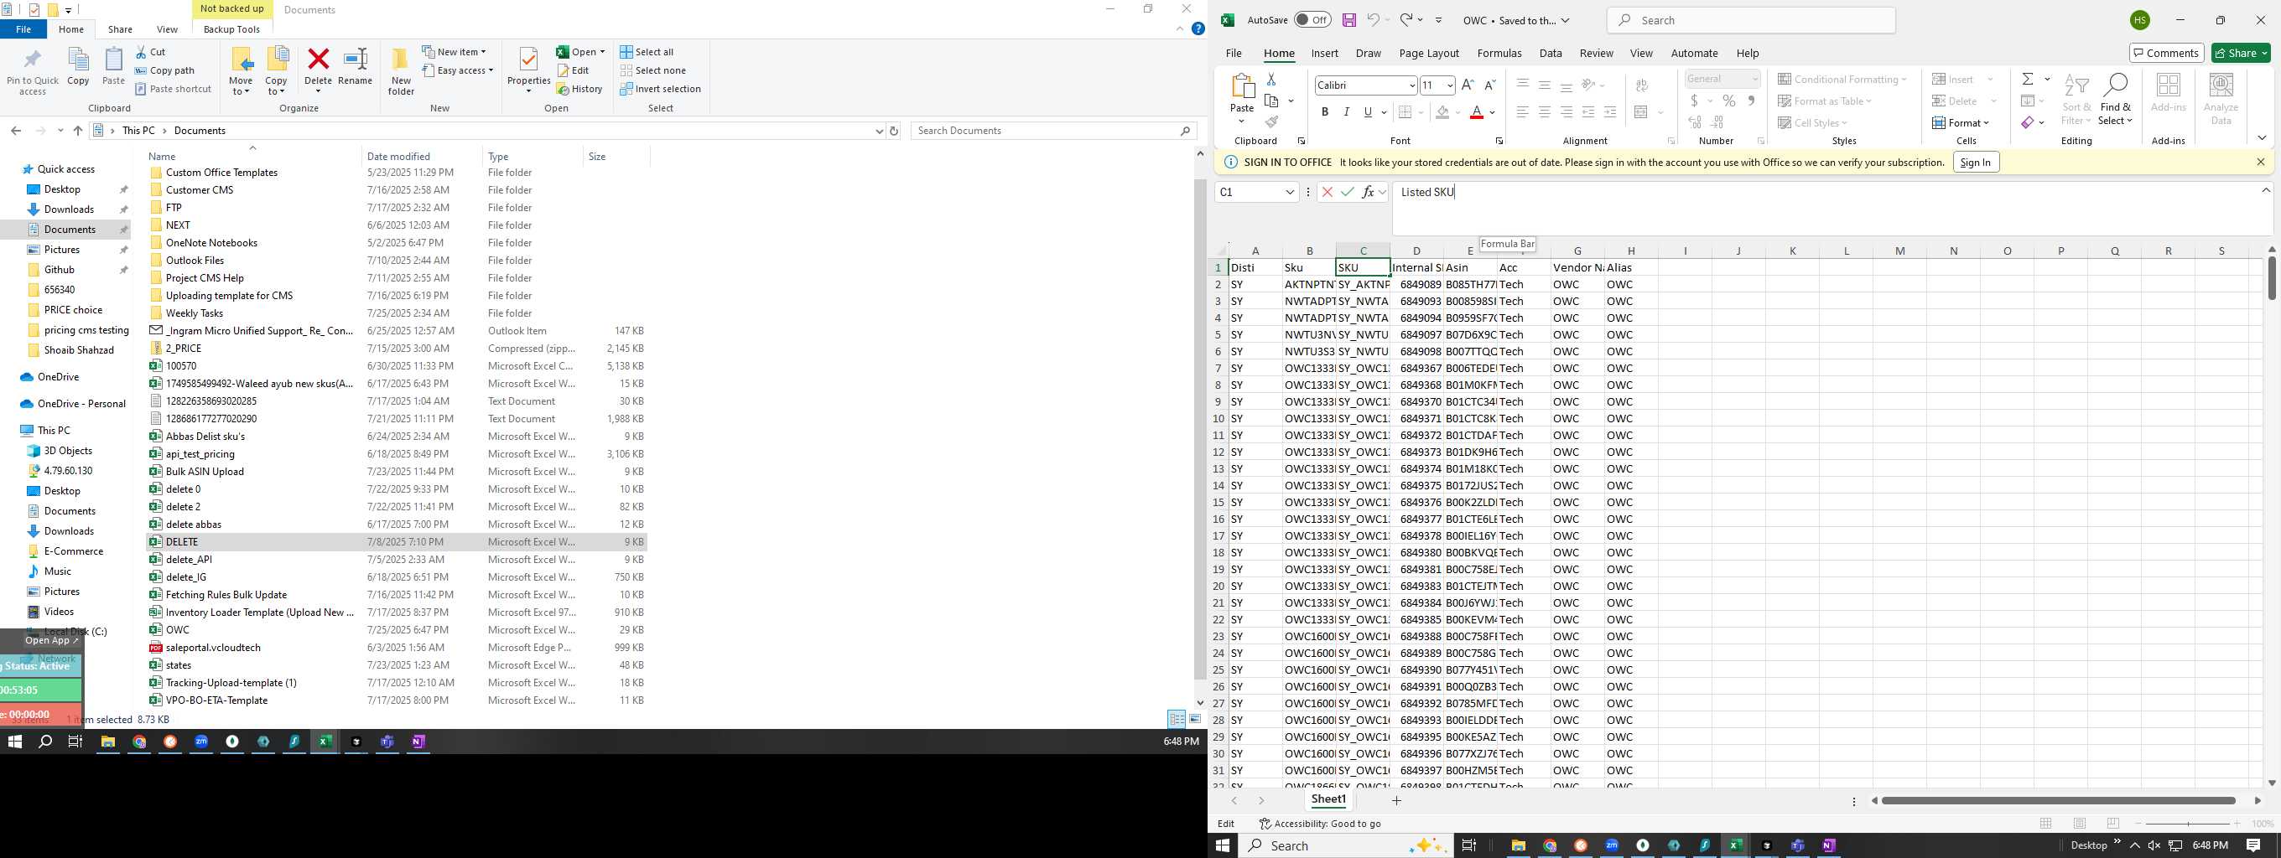Open Excel Page Layout tab
The image size is (2281, 858).
coord(1428,53)
